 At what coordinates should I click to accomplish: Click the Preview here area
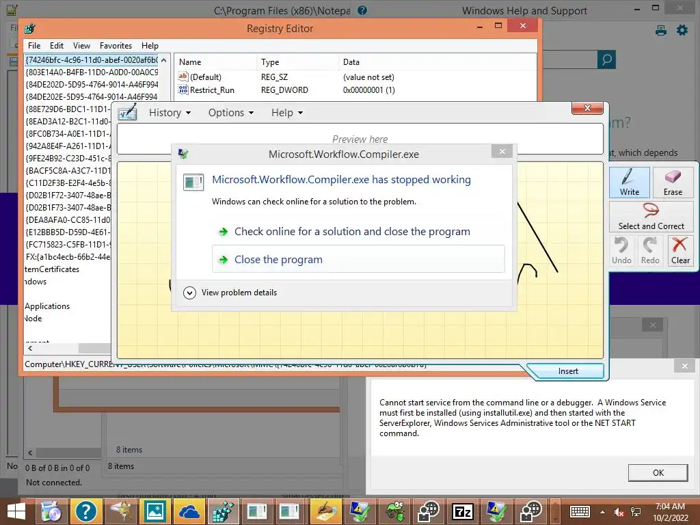[x=360, y=139]
